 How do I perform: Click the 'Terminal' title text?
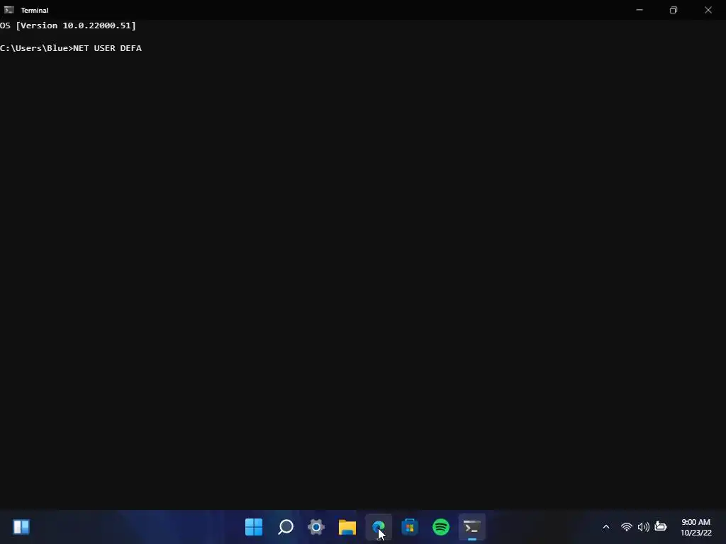coord(35,10)
